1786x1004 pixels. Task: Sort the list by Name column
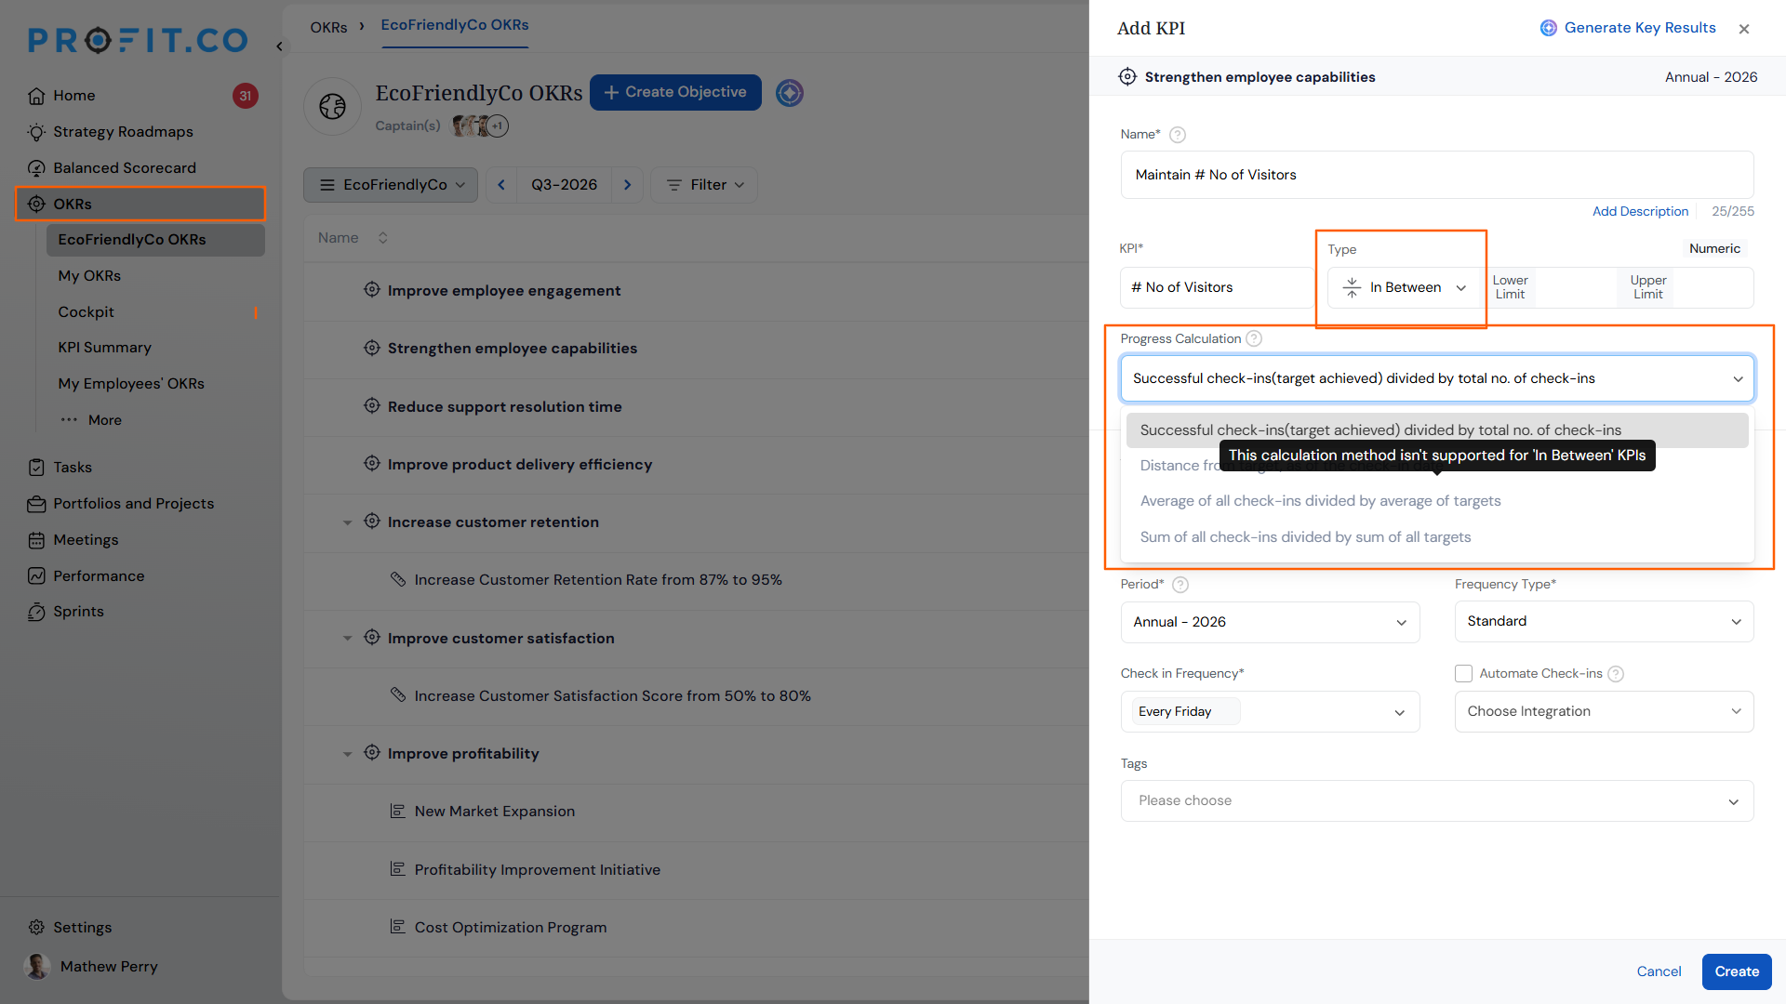click(382, 238)
